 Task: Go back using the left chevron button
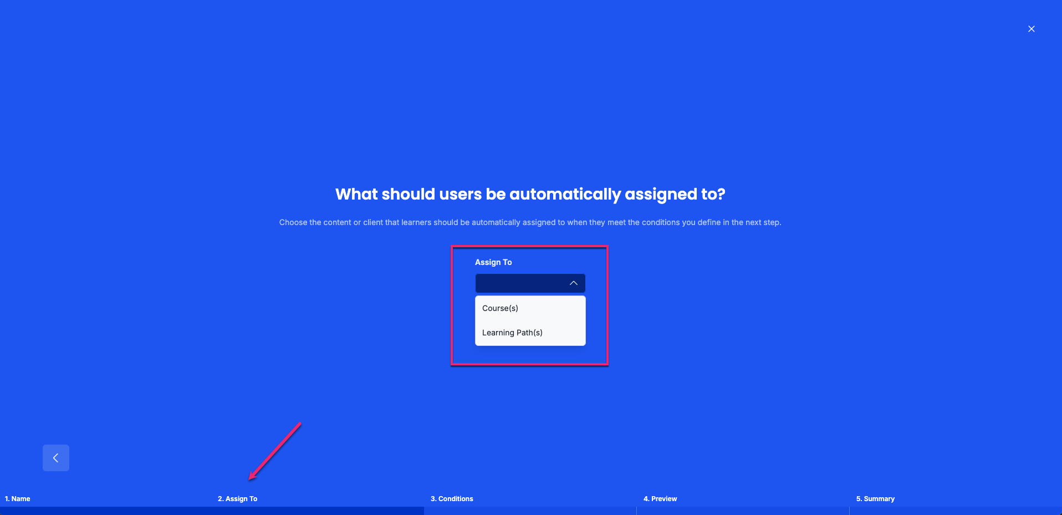56,458
